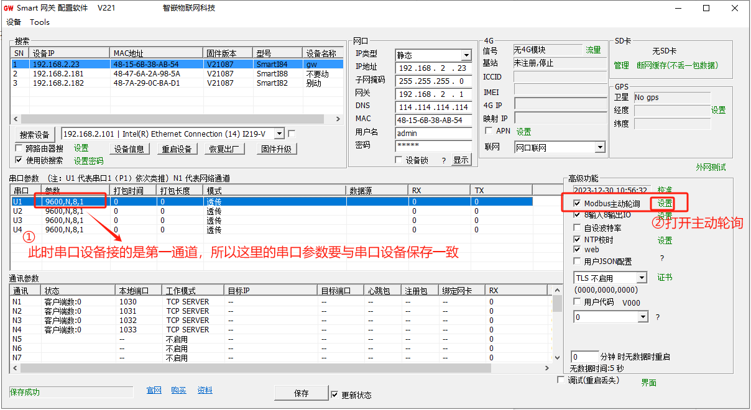Click 显示 to reveal the password
This screenshot has height=410, width=751.
click(x=460, y=159)
